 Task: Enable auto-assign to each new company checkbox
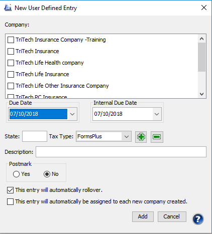(10, 201)
